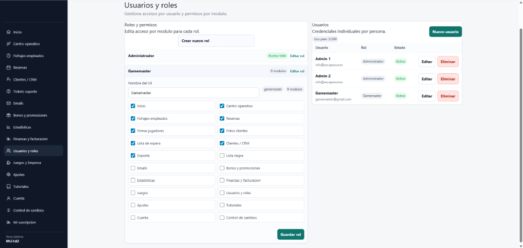This screenshot has height=248, width=523.
Task: Click the Nombre del rol input field
Action: (x=194, y=93)
